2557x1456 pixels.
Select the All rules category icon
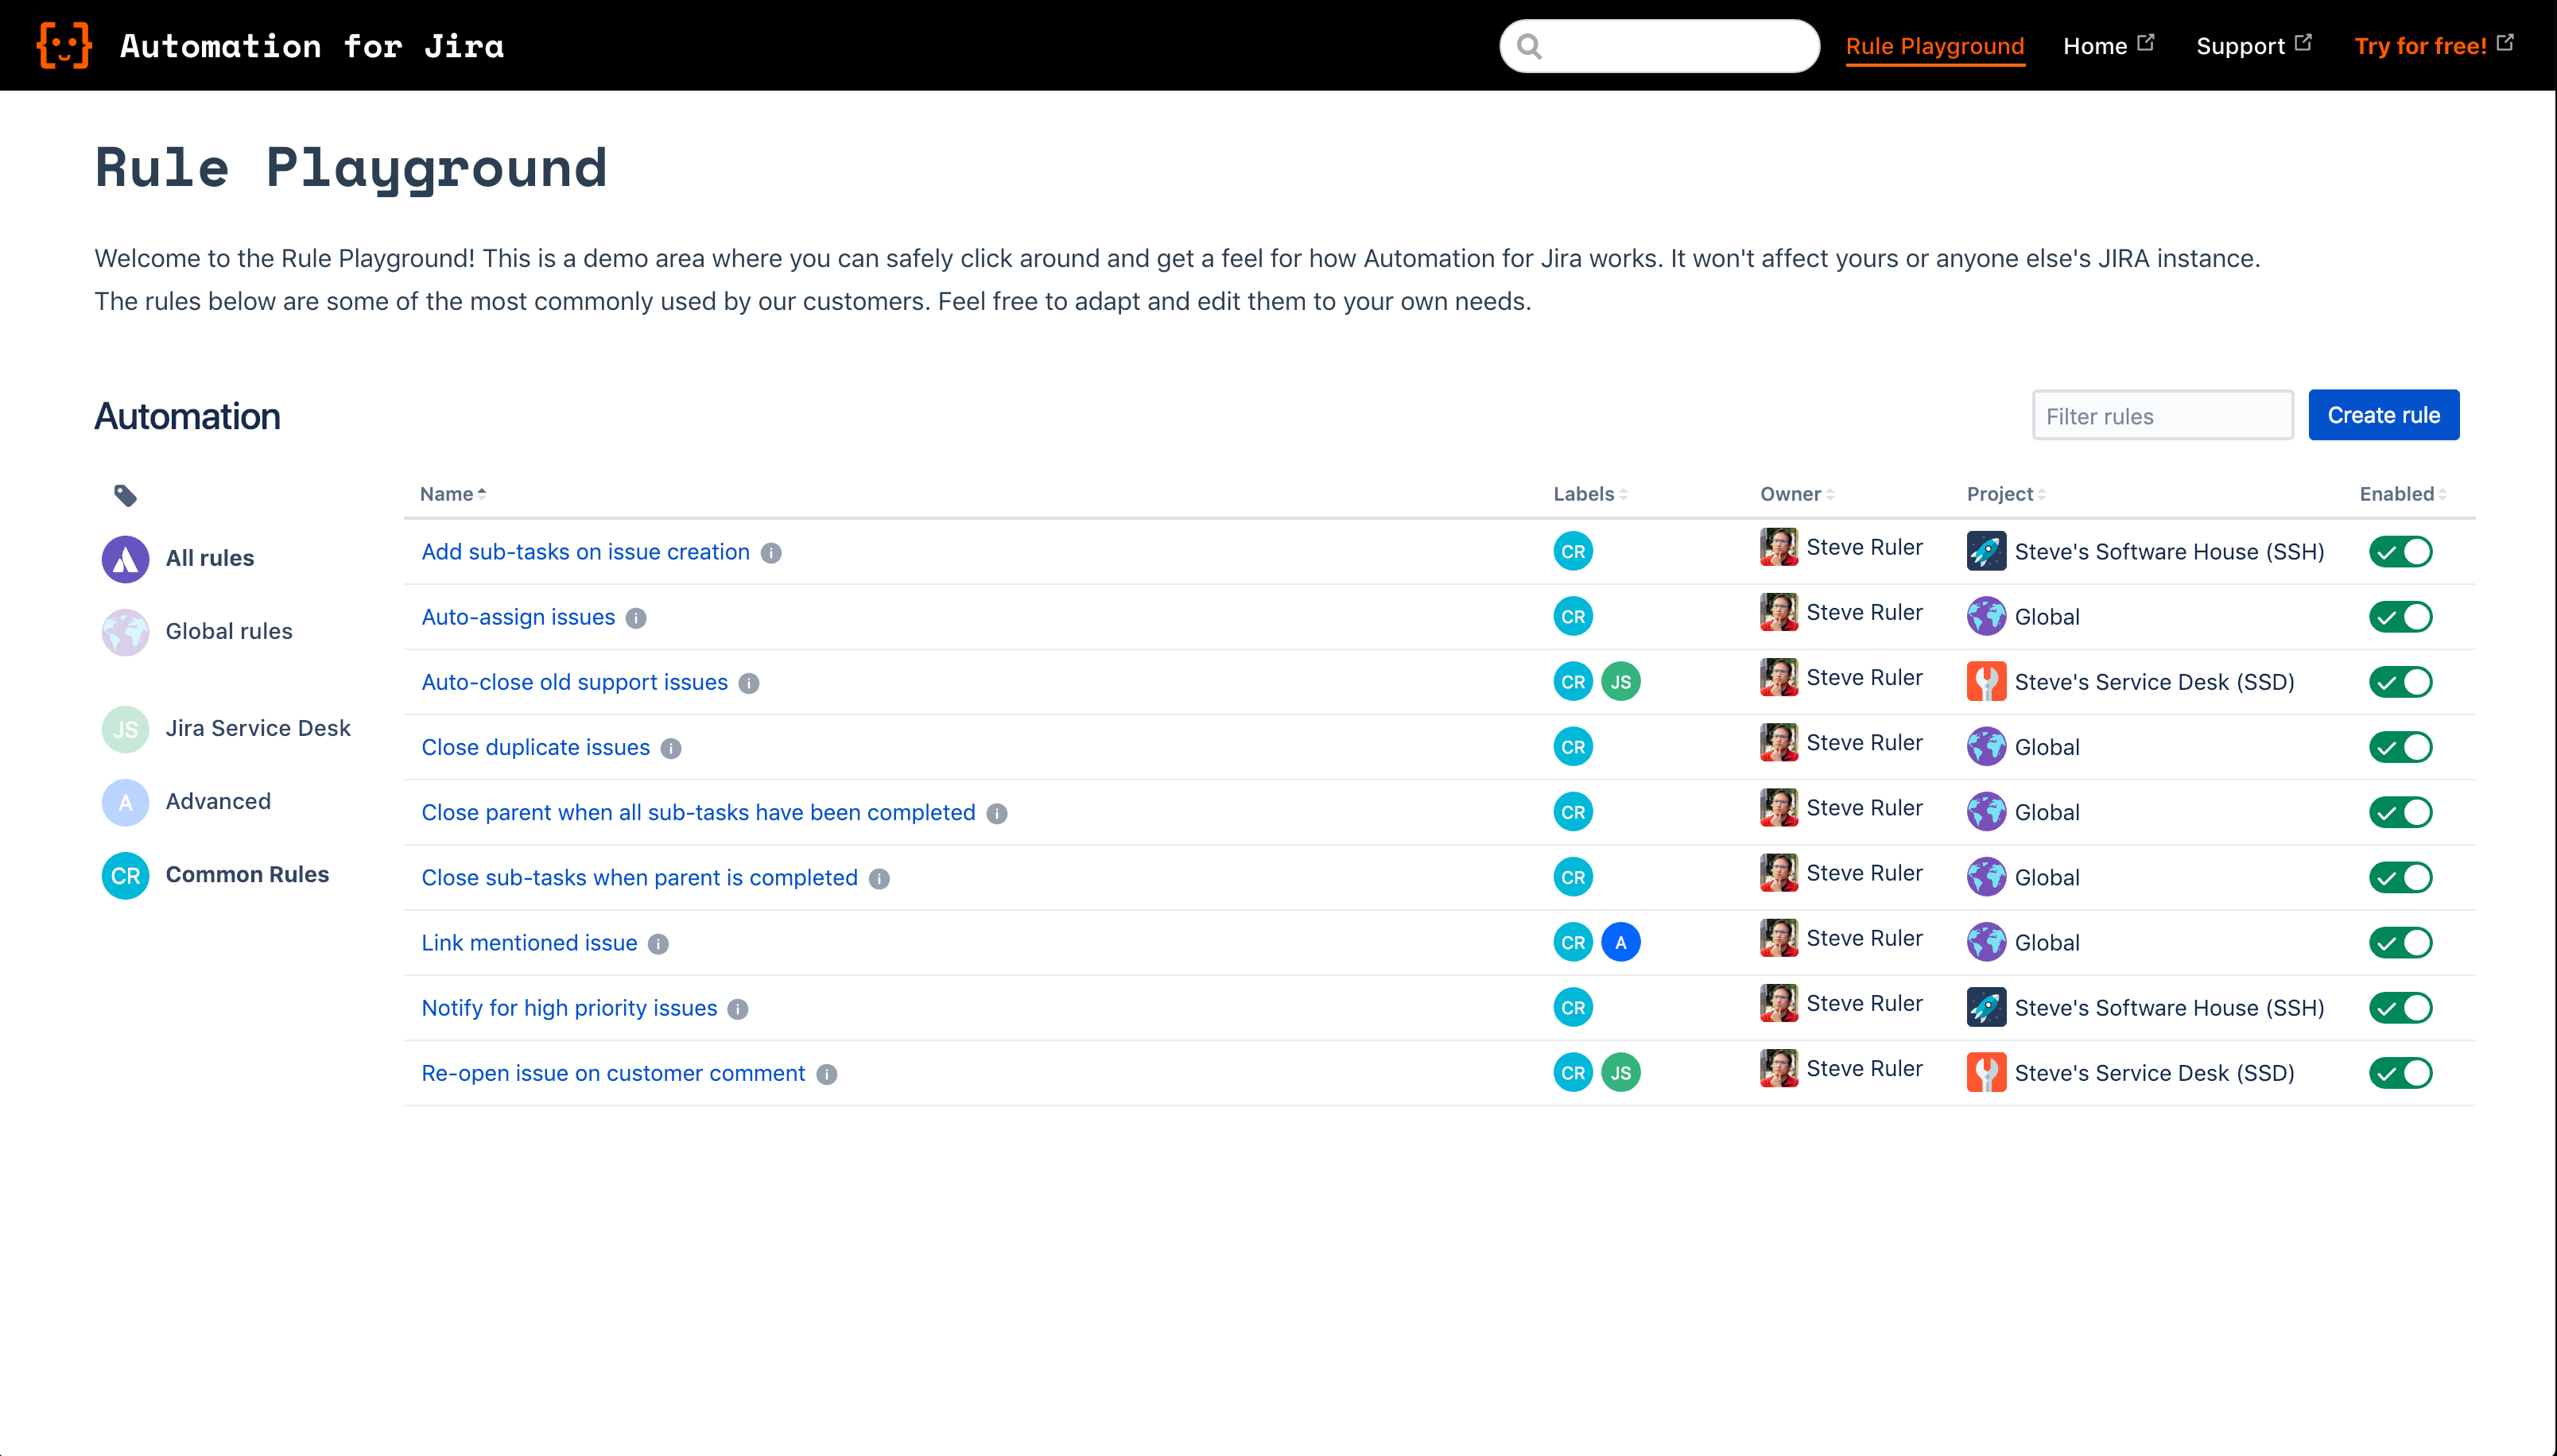[x=126, y=559]
